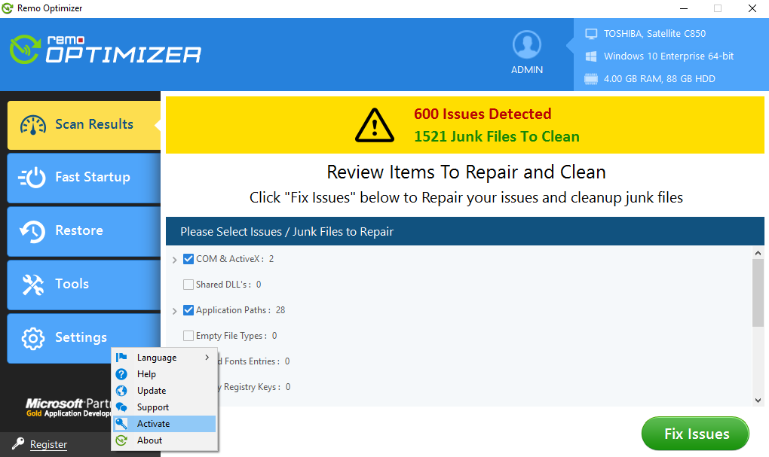
Task: Select the Scan Results gauge icon
Action: [x=33, y=123]
